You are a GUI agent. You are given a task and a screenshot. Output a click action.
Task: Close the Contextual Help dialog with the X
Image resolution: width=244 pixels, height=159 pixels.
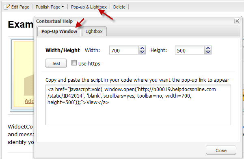237,21
